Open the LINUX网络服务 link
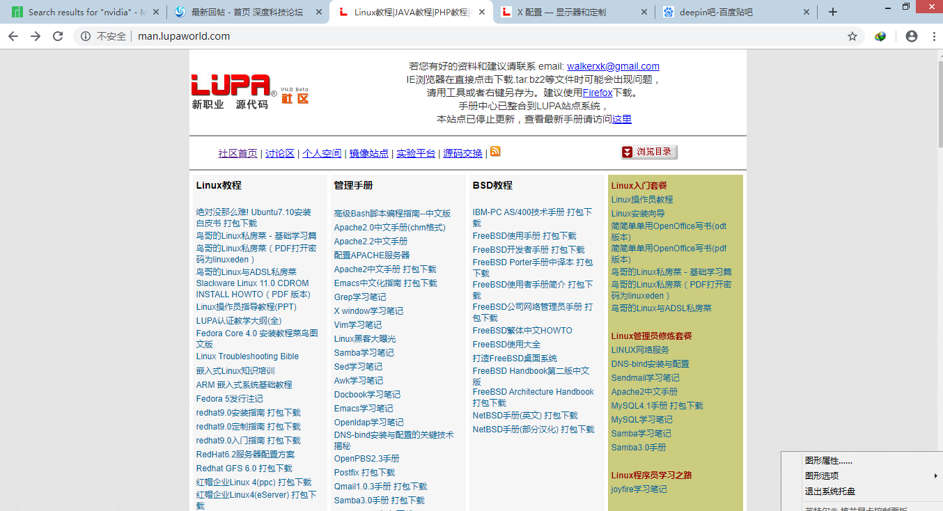The width and height of the screenshot is (943, 511). [640, 350]
